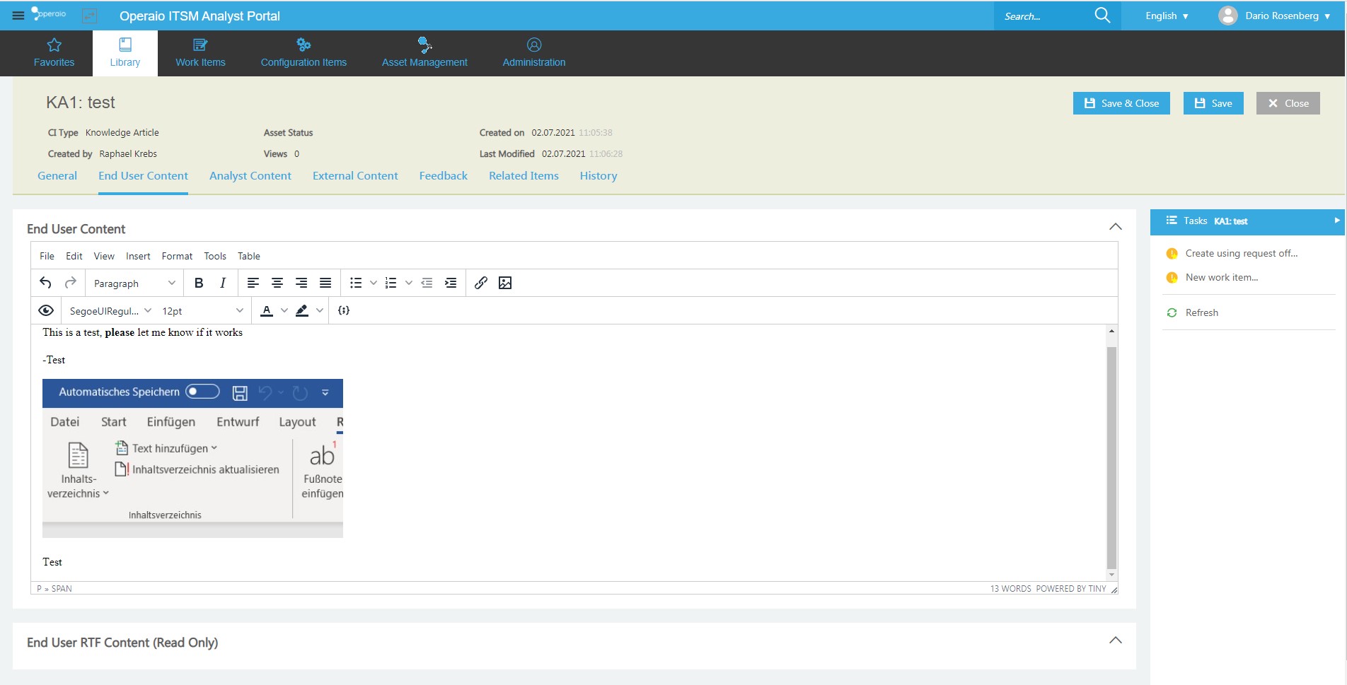The height and width of the screenshot is (685, 1347).
Task: Click the Insert link icon
Action: (481, 283)
